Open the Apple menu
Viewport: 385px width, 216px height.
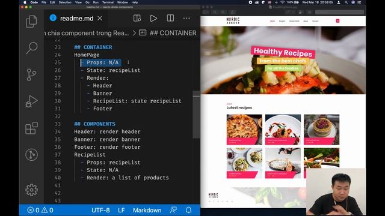pyautogui.click(x=25, y=2)
